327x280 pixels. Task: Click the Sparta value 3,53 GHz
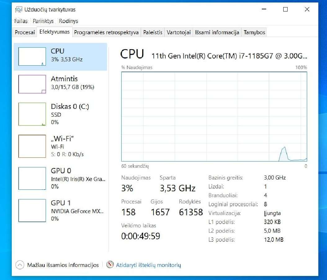[177, 188]
